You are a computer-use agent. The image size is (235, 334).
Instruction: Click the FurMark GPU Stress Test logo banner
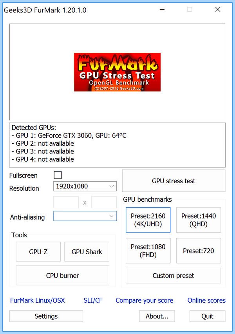tap(117, 72)
